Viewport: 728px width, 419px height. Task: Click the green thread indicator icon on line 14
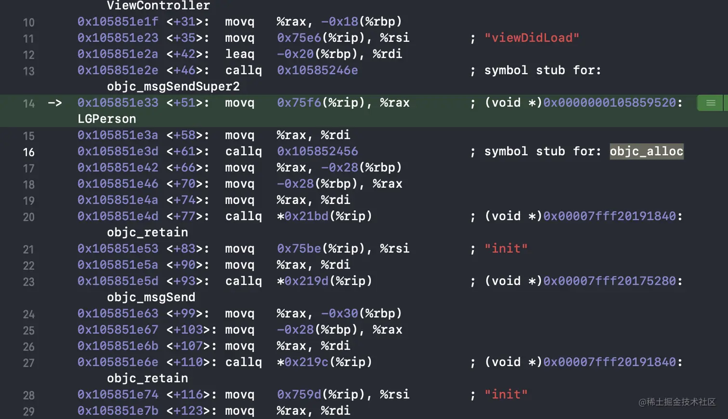coord(710,103)
